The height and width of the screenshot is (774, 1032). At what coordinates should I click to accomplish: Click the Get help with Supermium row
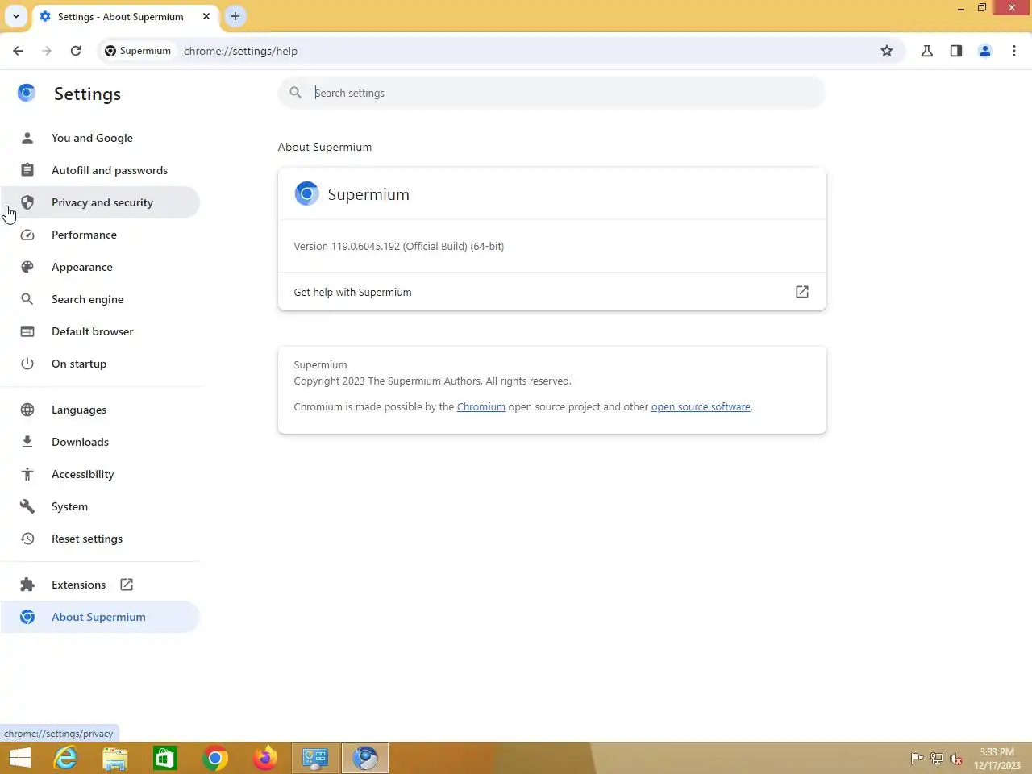click(x=552, y=292)
